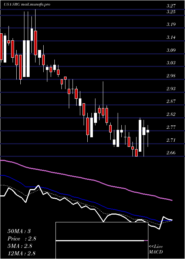Screen dimensions: 185x259
Task: Click the 3.27 price axis label
Action: click(171, 6)
